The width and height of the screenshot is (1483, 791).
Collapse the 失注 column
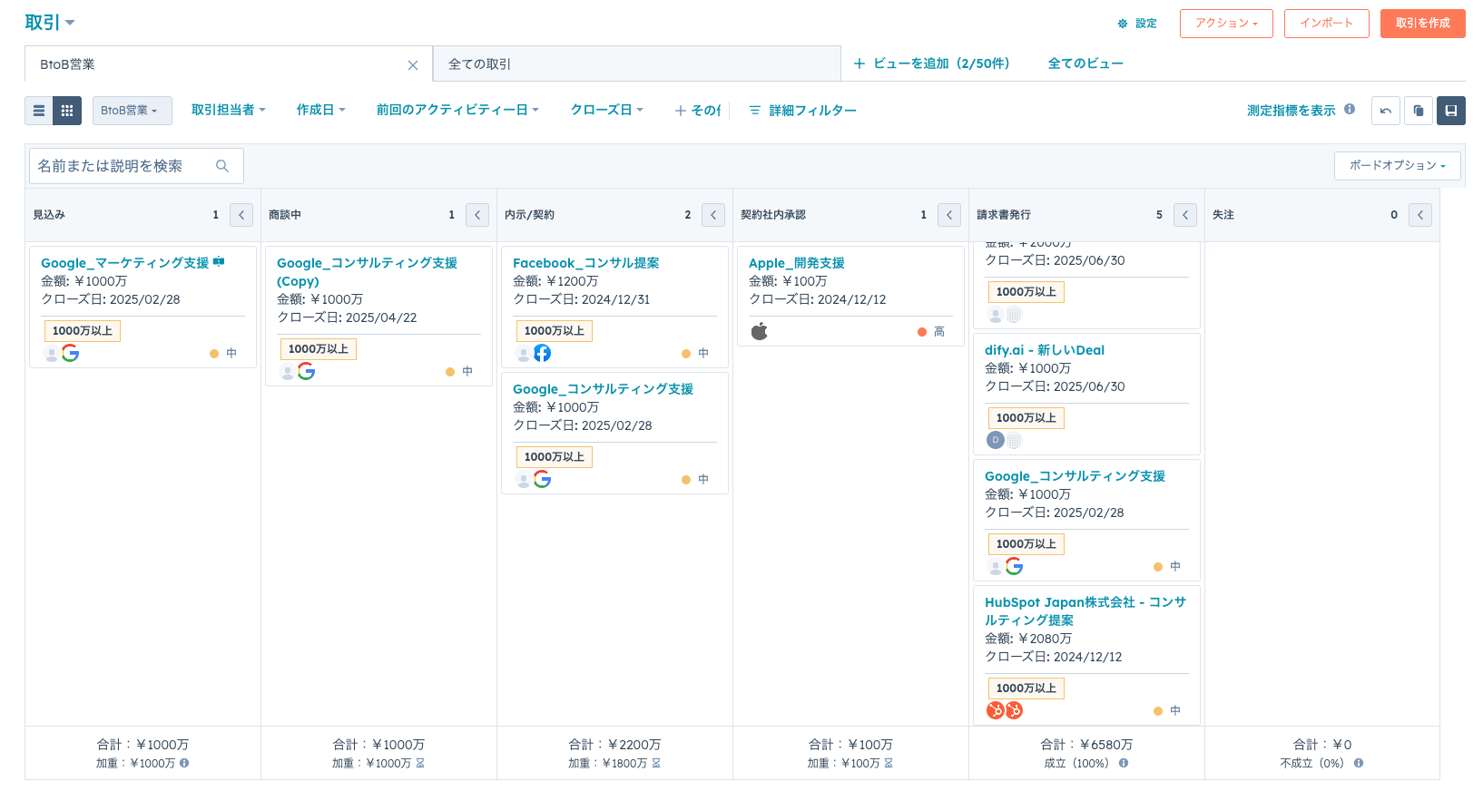[x=1420, y=215]
